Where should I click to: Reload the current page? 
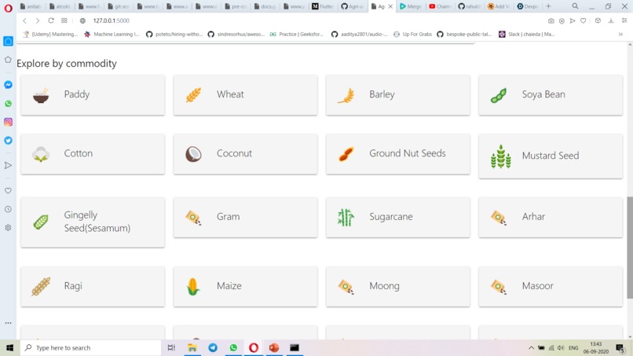tap(51, 20)
